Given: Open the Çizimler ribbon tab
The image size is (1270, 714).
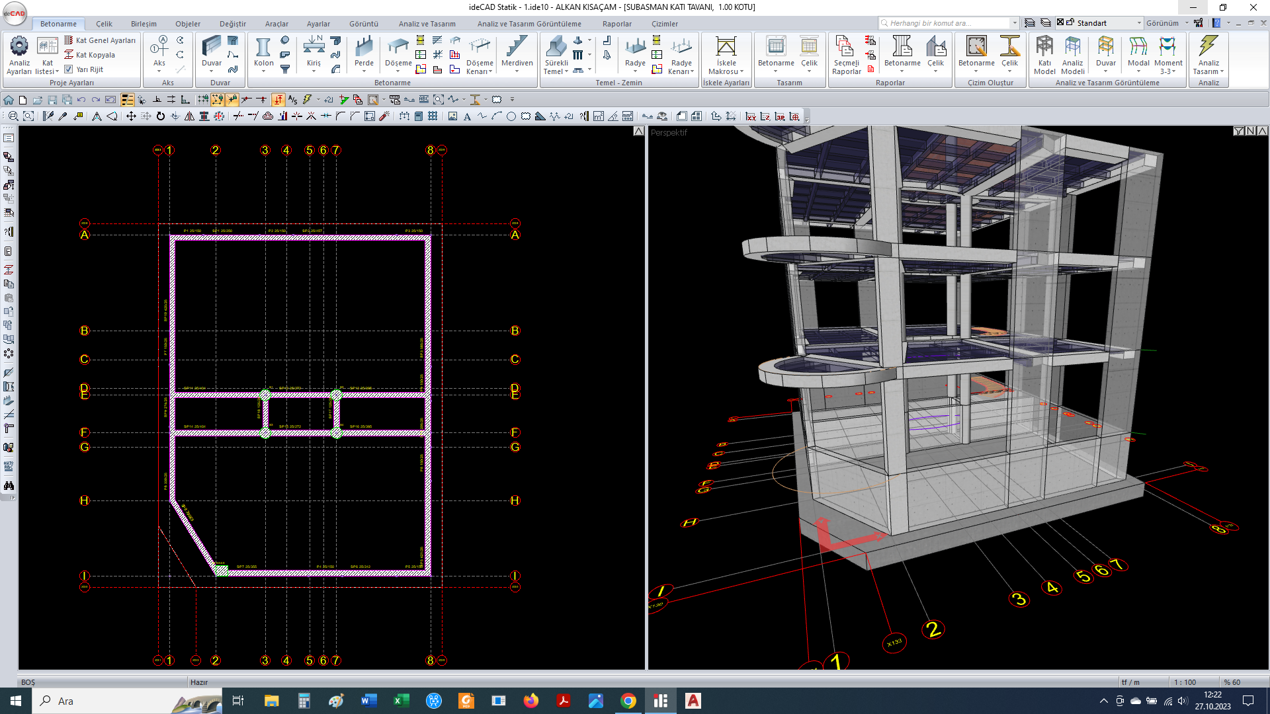Looking at the screenshot, I should coord(665,24).
